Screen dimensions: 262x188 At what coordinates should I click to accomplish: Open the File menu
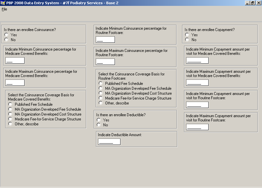(4, 9)
